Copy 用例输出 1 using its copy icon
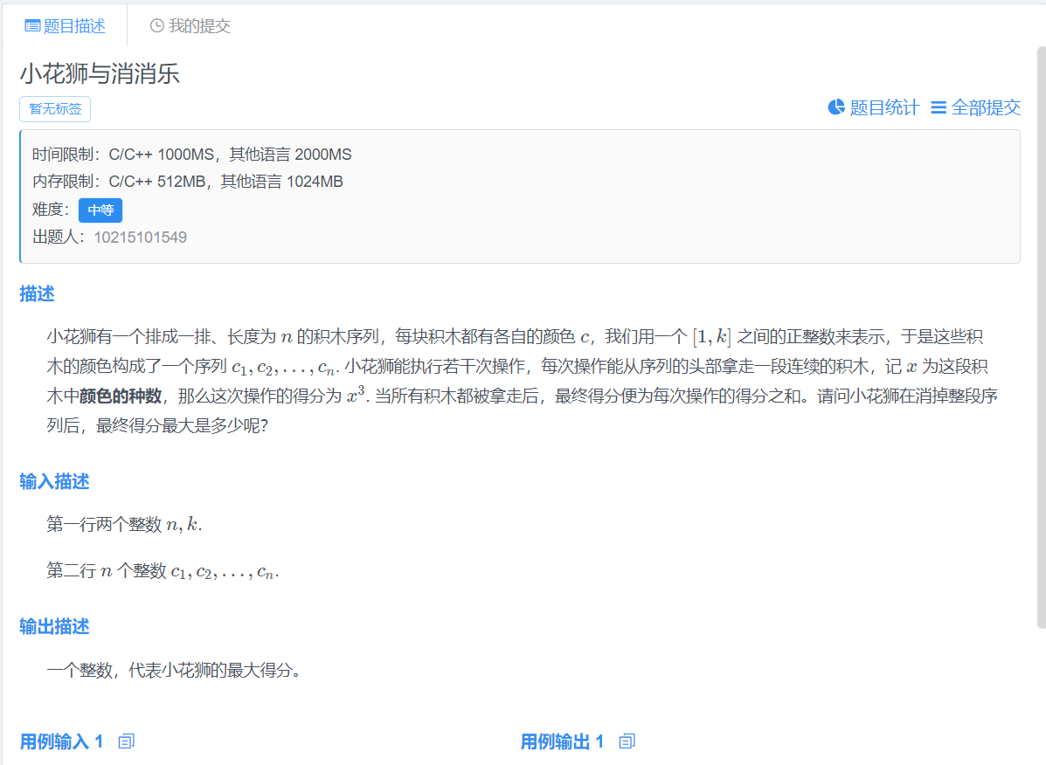 627,741
